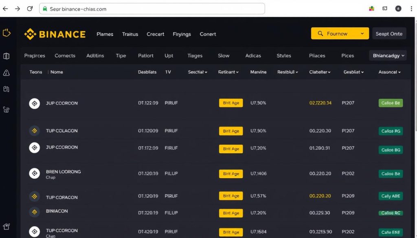Switch to the Tipe tab
The height and width of the screenshot is (238, 417).
coord(121,56)
